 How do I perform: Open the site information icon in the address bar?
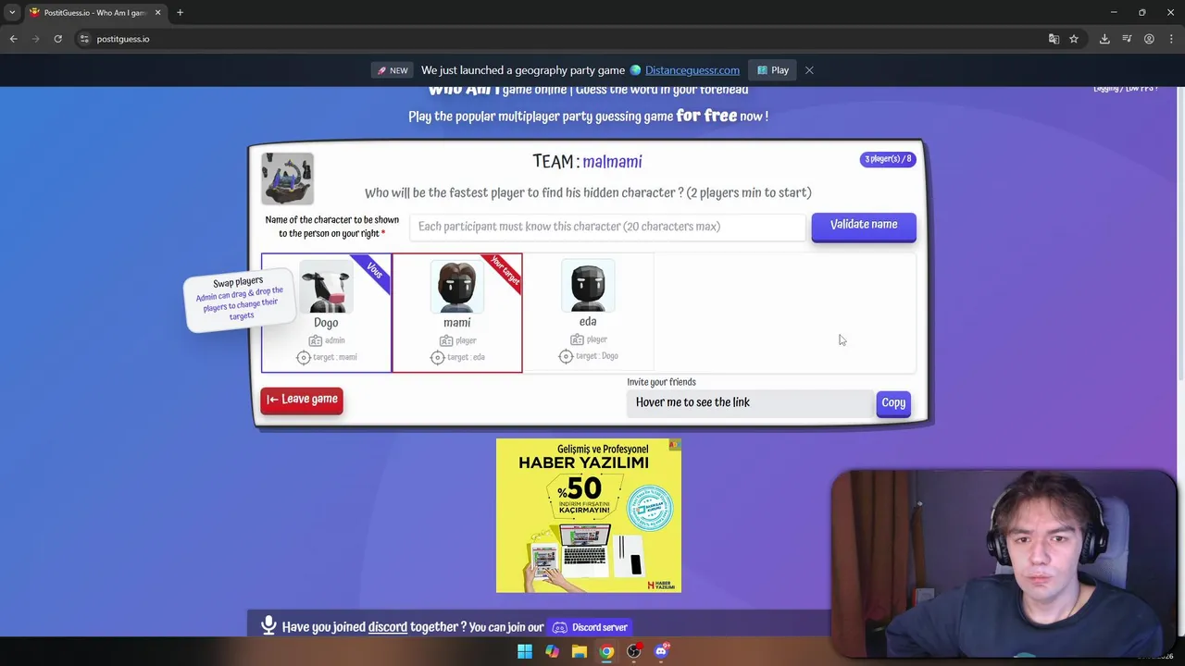84,39
